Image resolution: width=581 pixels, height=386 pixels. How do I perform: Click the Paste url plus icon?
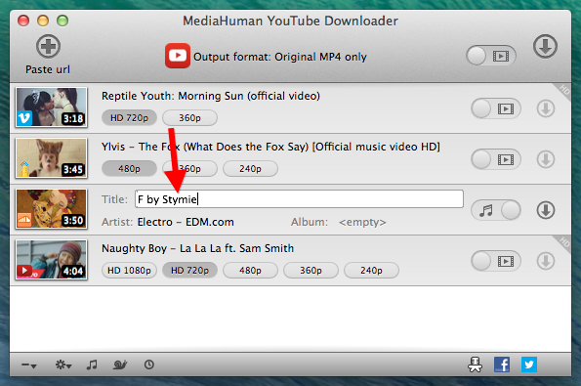coord(48,46)
